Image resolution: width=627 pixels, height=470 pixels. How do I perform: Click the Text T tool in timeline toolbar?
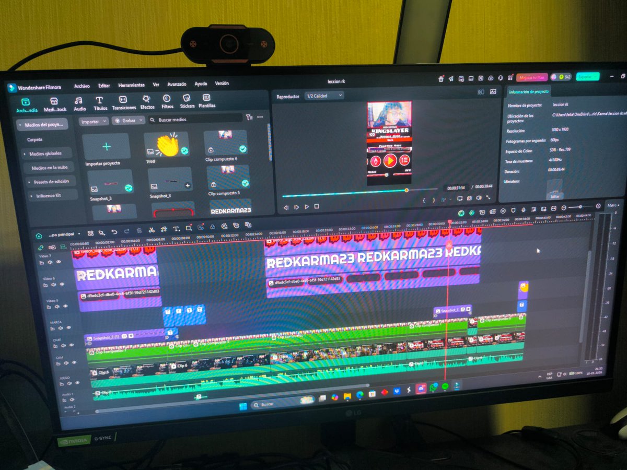tap(176, 229)
